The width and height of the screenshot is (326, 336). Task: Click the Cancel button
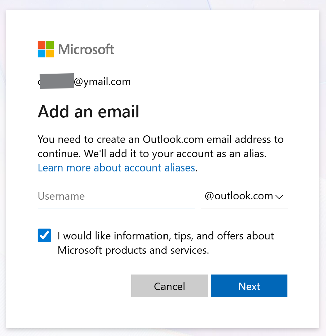(170, 286)
